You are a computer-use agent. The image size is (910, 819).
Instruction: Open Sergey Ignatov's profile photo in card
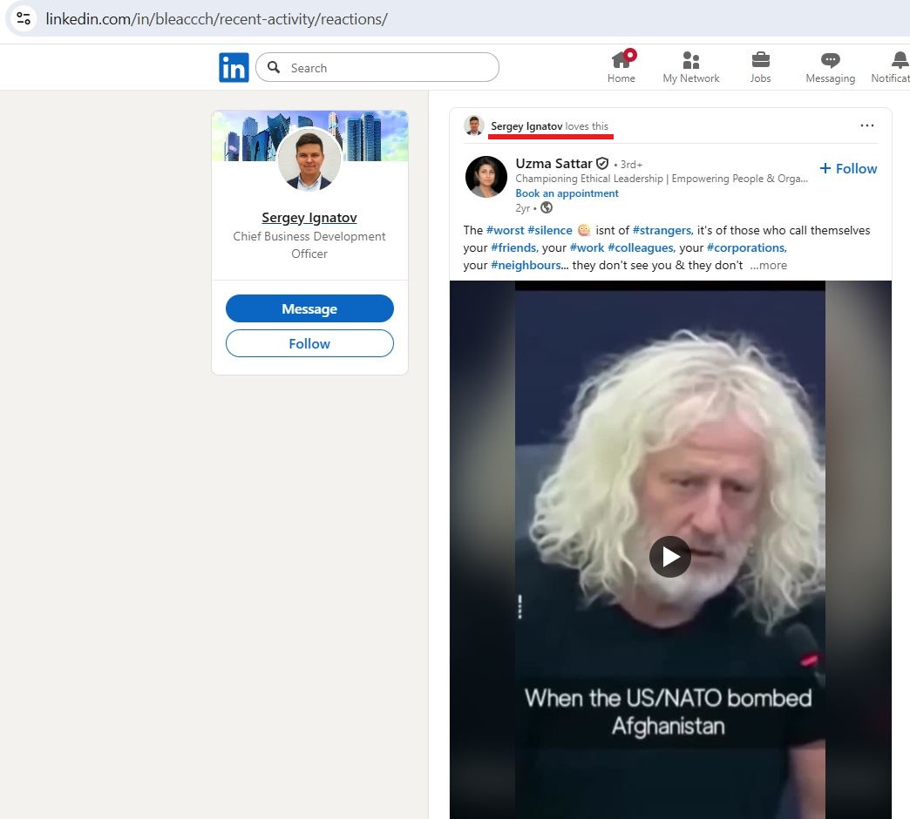309,159
